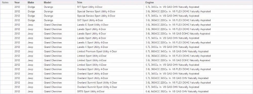253x94 pixels.
Task: Select the Overland Sport Utility cell with 3.6L FLEX engine
Action: (x=110, y=69)
